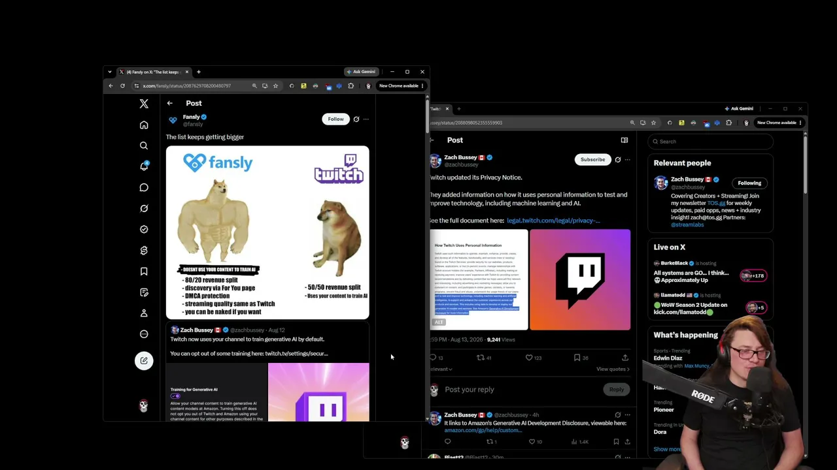Open the twitch.tv/settings link in quoted post
The width and height of the screenshot is (837, 470).
(x=296, y=353)
